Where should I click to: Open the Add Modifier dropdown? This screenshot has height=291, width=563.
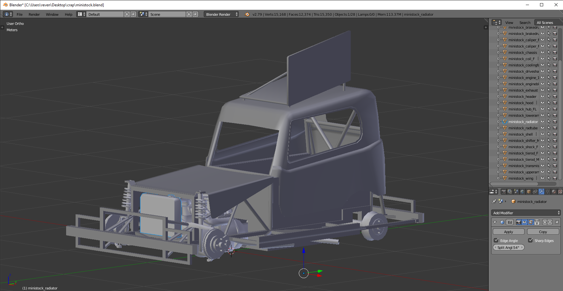click(526, 213)
